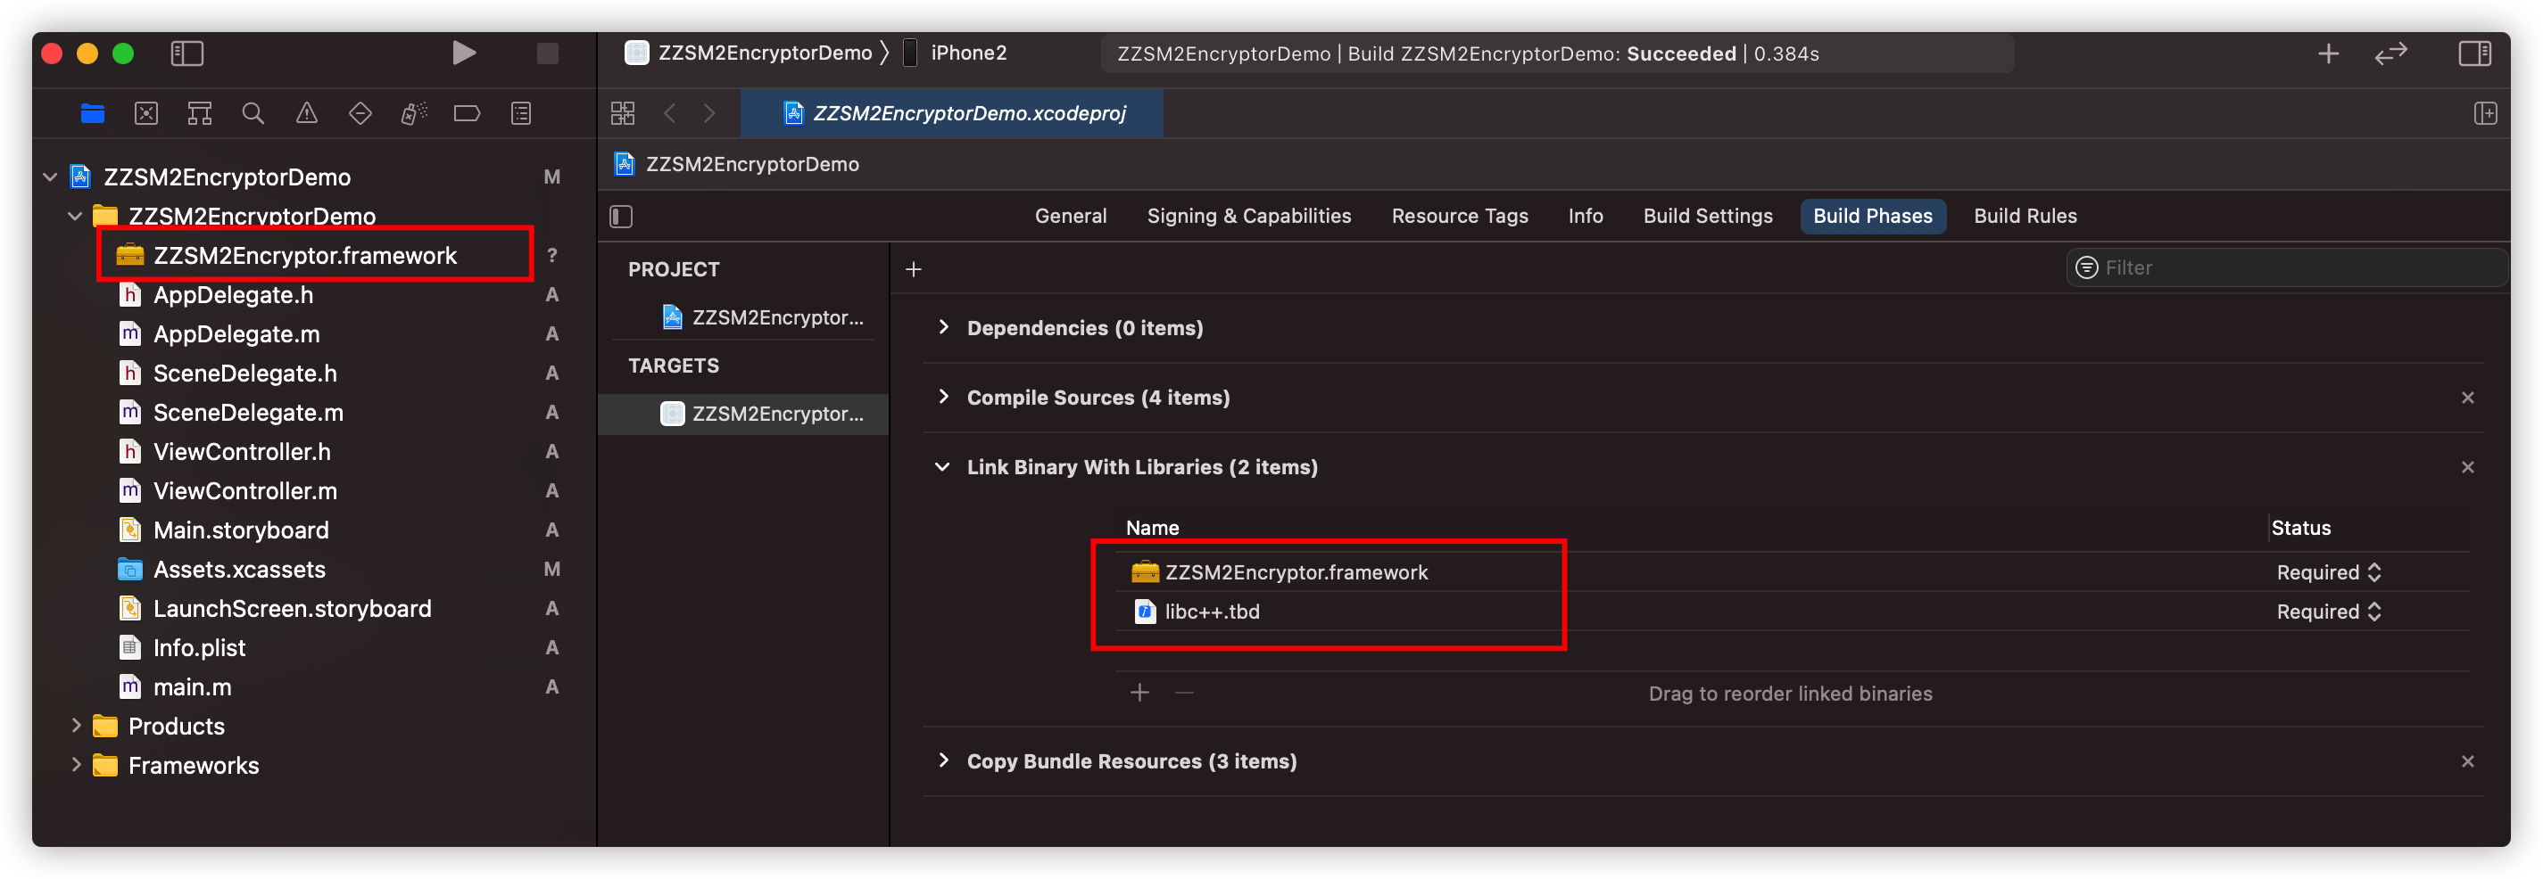
Task: Go back in editor history
Action: point(670,113)
